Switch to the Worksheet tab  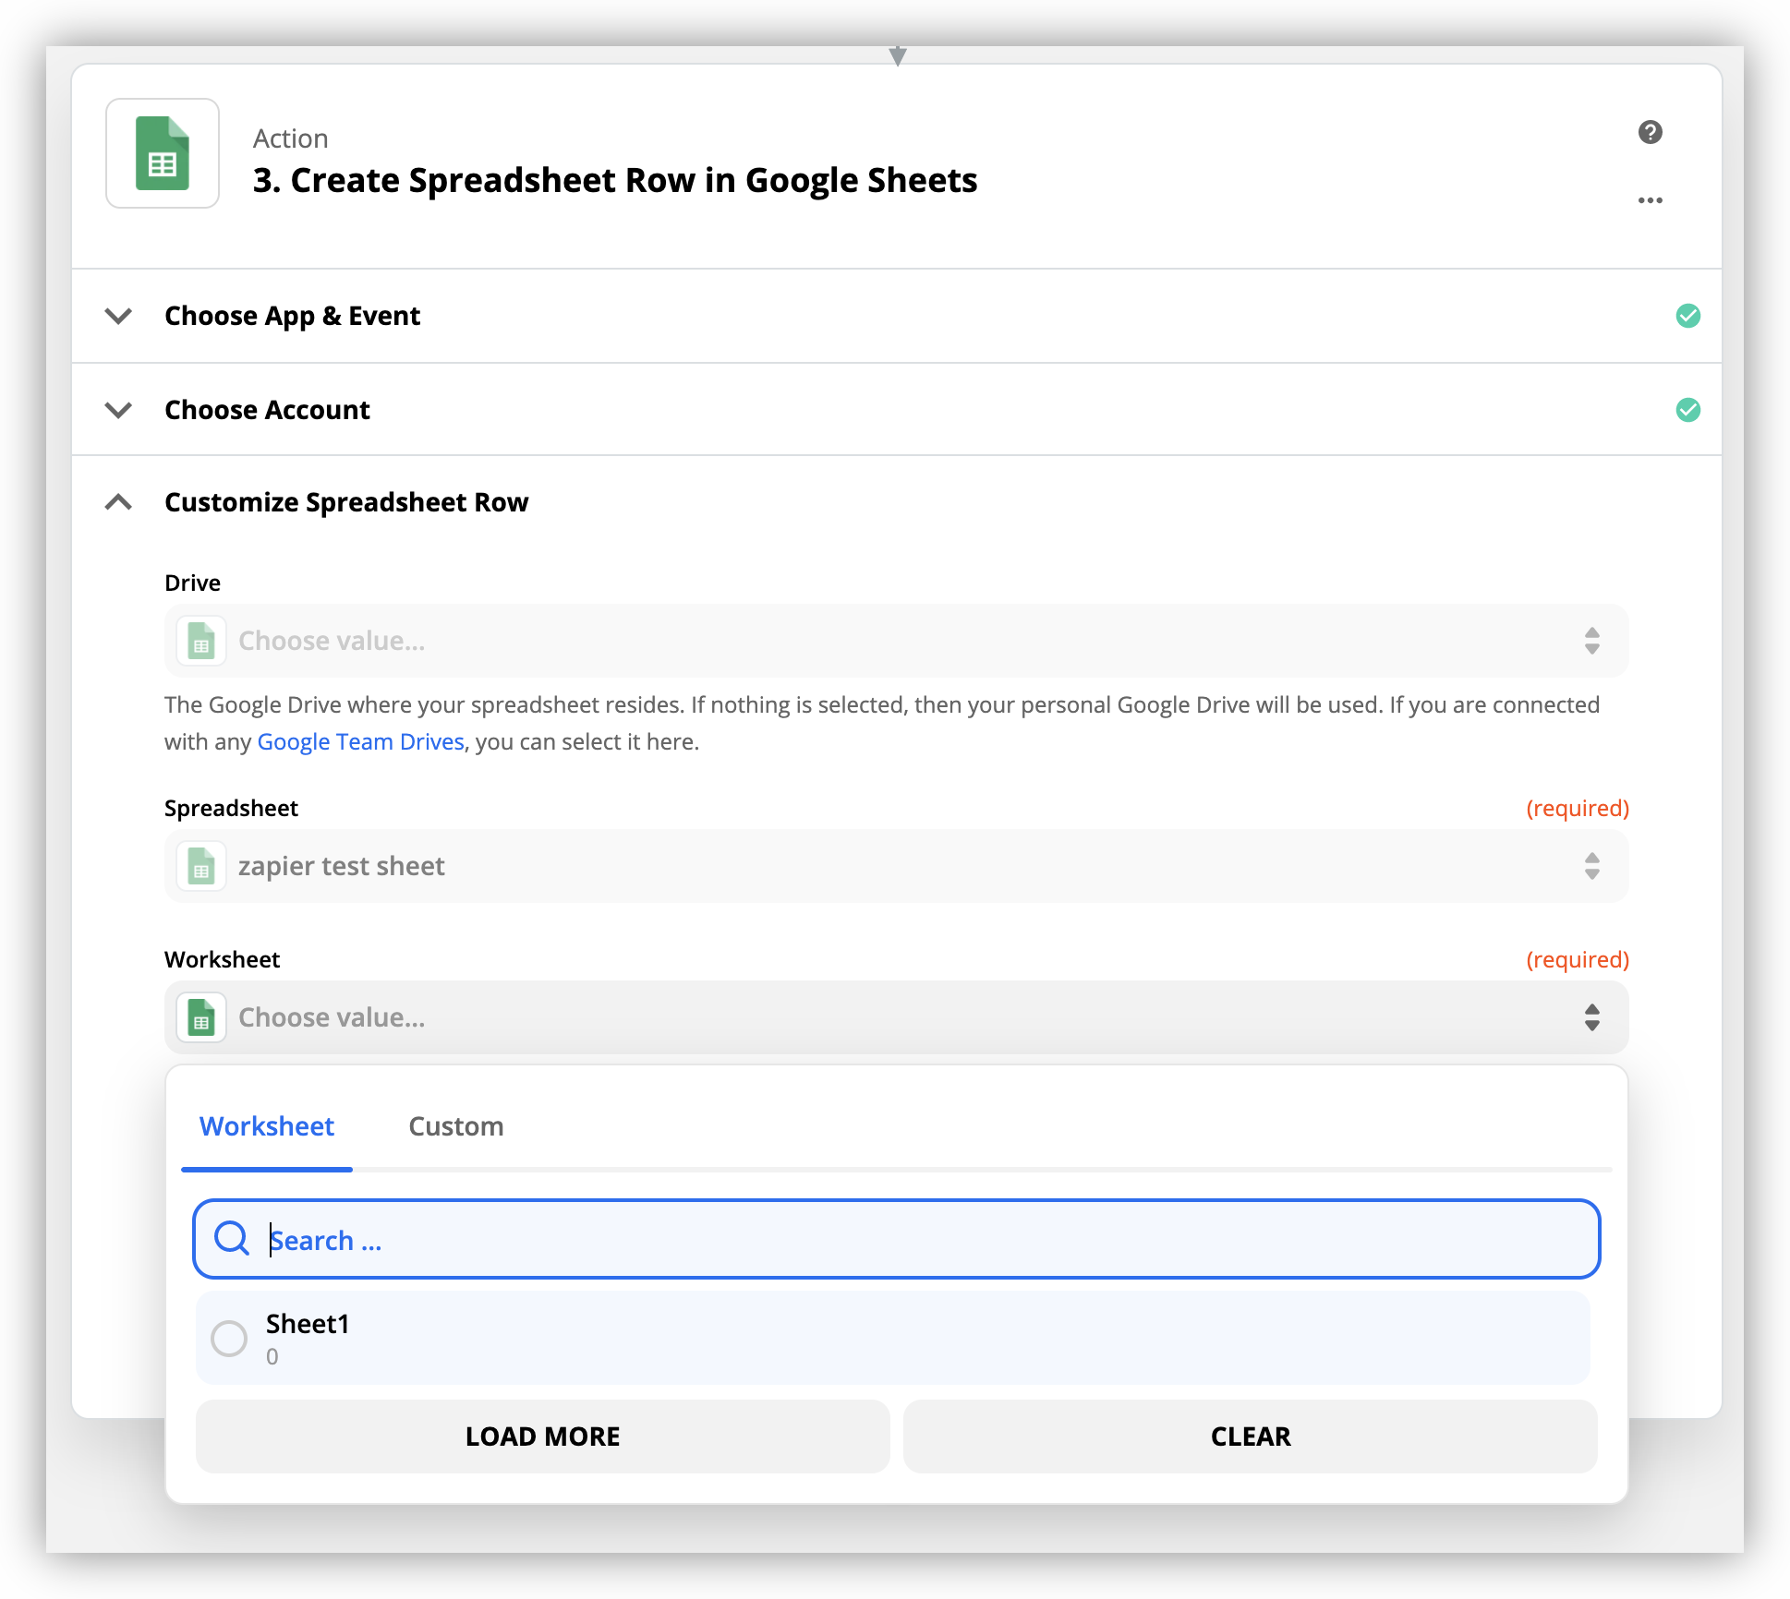click(x=267, y=1126)
